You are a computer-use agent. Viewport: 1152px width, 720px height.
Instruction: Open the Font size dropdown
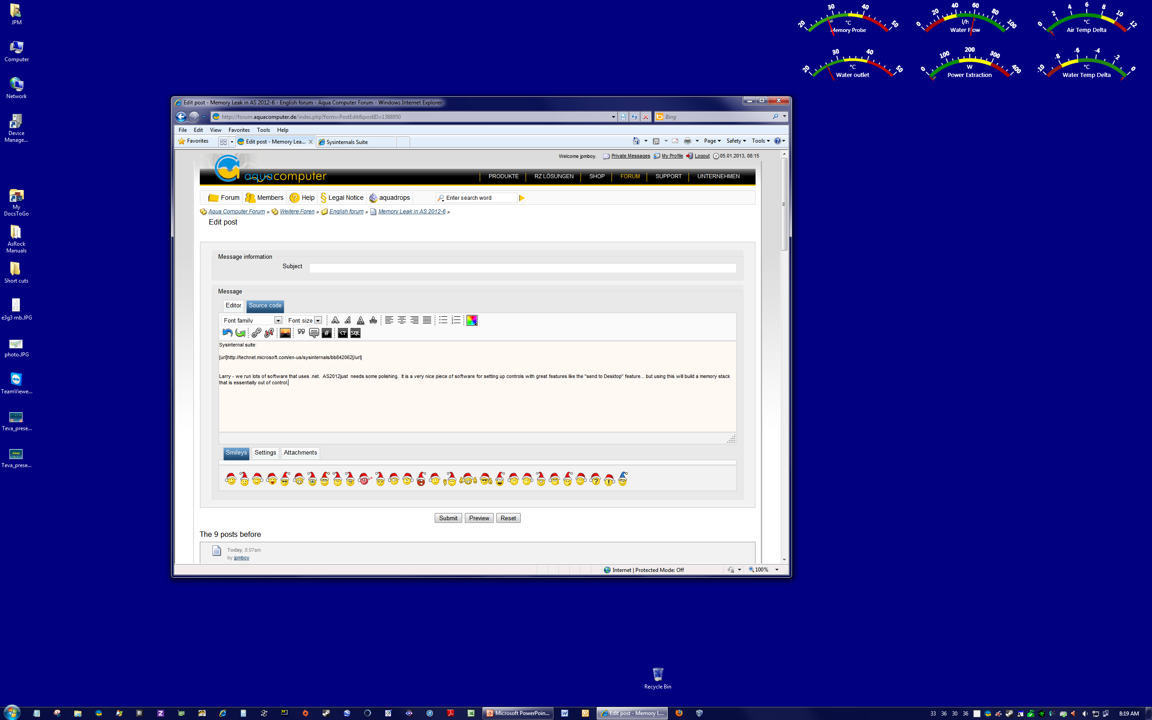pos(318,320)
